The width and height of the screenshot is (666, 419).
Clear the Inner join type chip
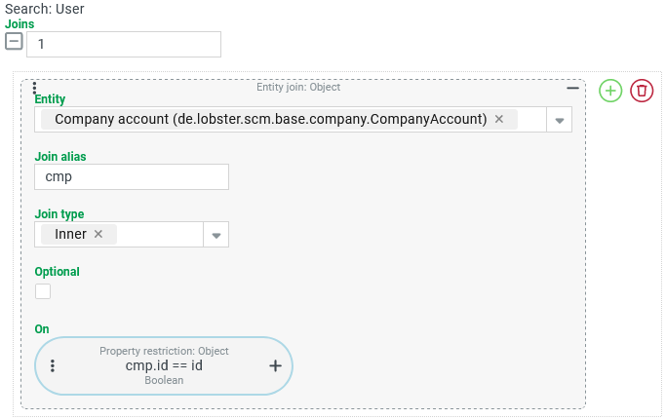click(x=98, y=234)
